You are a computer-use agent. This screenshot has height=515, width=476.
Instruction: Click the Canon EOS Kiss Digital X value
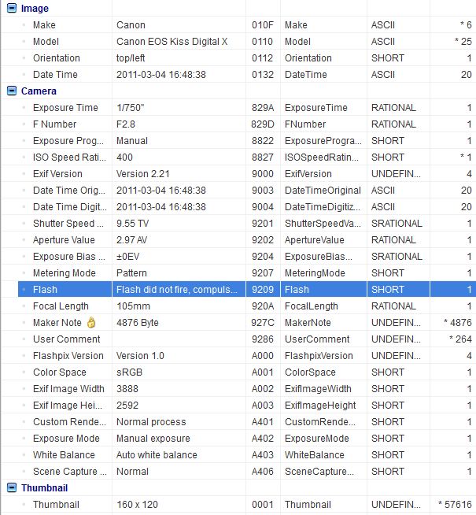(172, 42)
